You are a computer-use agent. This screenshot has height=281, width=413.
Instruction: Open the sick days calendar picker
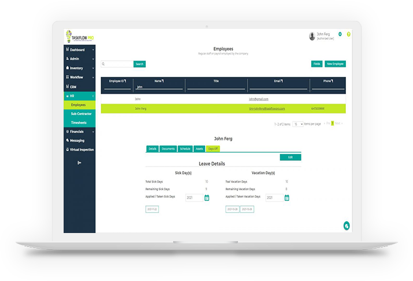(x=207, y=198)
